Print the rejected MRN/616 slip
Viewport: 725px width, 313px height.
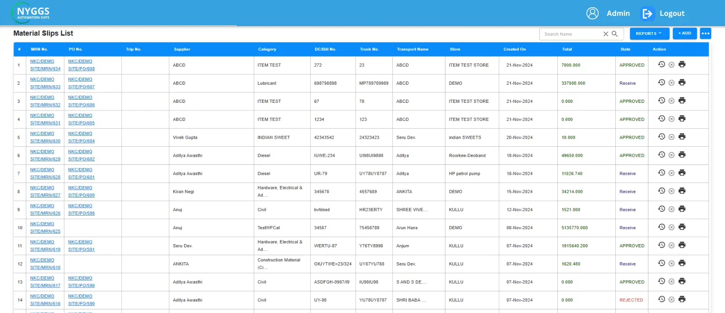pos(682,299)
